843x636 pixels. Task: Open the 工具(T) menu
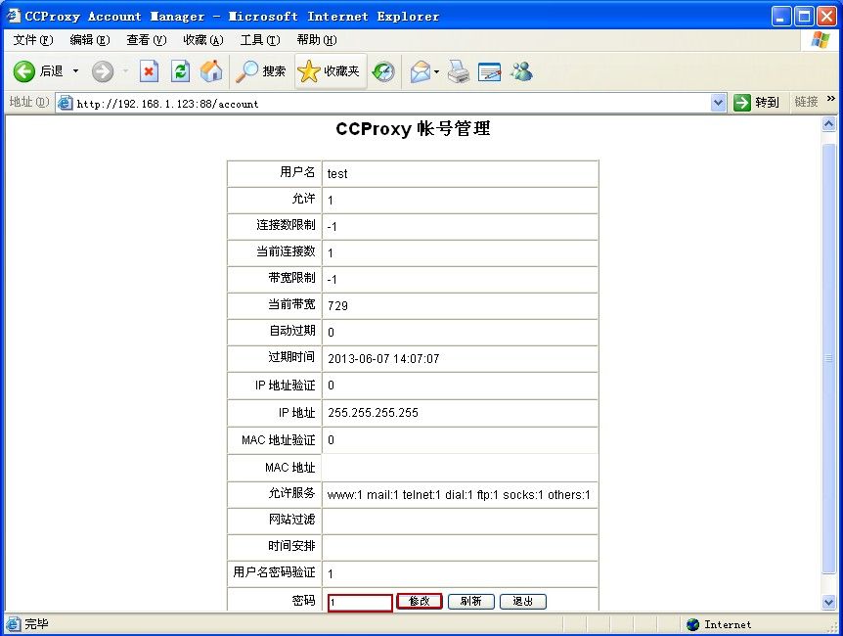point(260,40)
